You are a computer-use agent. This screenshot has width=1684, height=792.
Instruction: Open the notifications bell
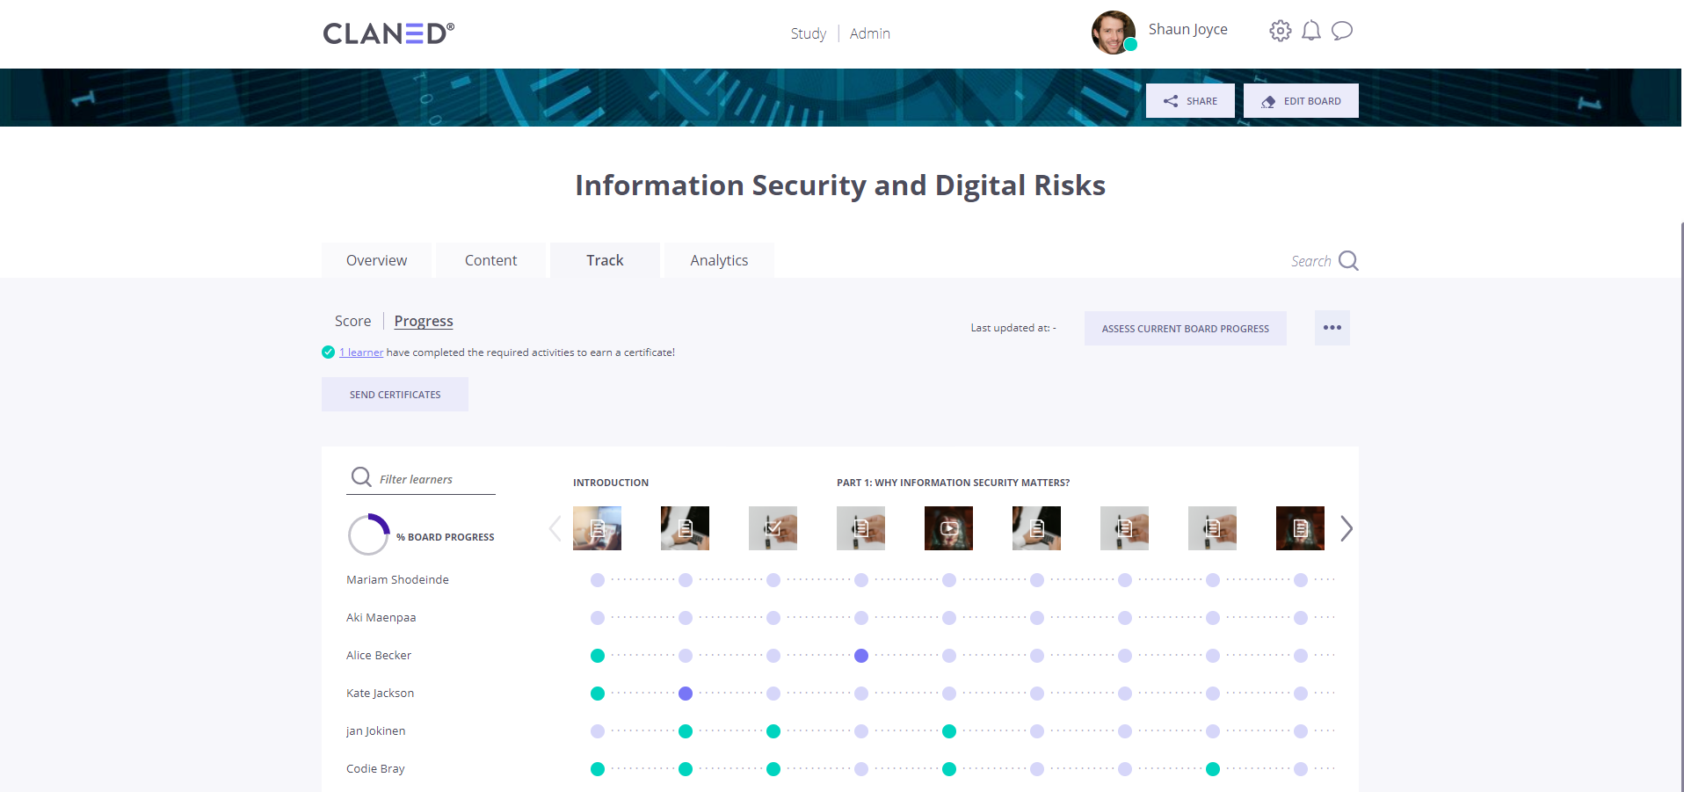[1311, 31]
